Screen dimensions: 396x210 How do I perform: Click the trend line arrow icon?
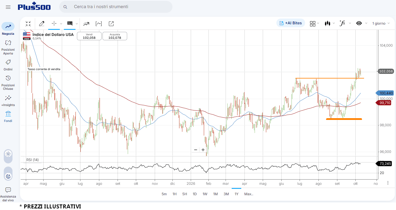(86, 24)
